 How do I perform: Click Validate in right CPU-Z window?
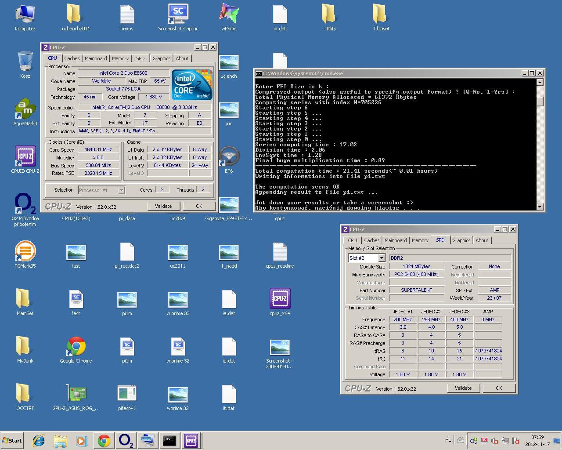pyautogui.click(x=463, y=388)
